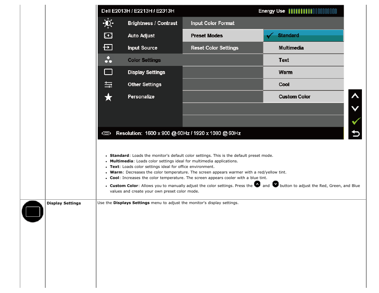Click the Display Settings rectangle icon in OSD
The height and width of the screenshot is (293, 379).
pos(108,72)
